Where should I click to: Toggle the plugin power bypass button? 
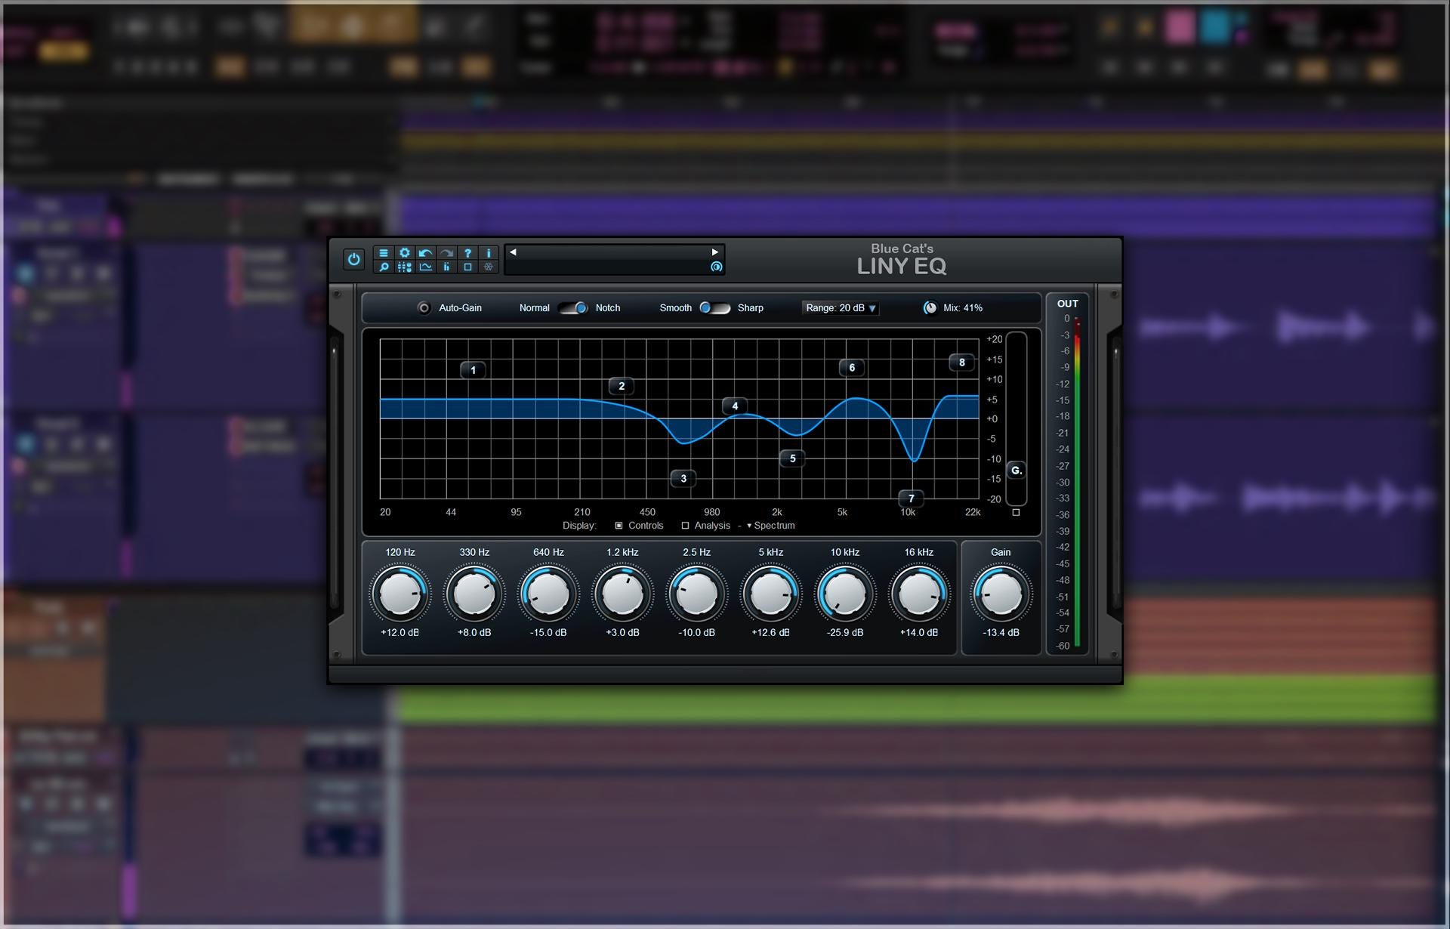point(353,259)
